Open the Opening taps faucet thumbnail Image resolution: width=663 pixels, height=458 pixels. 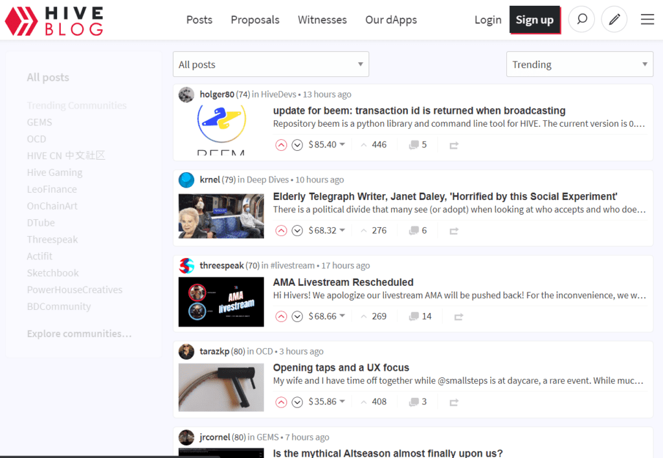coord(221,387)
